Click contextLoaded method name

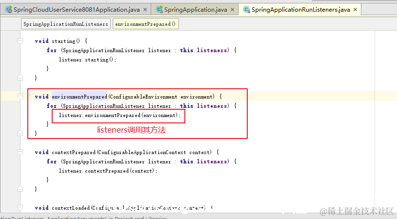71,208
